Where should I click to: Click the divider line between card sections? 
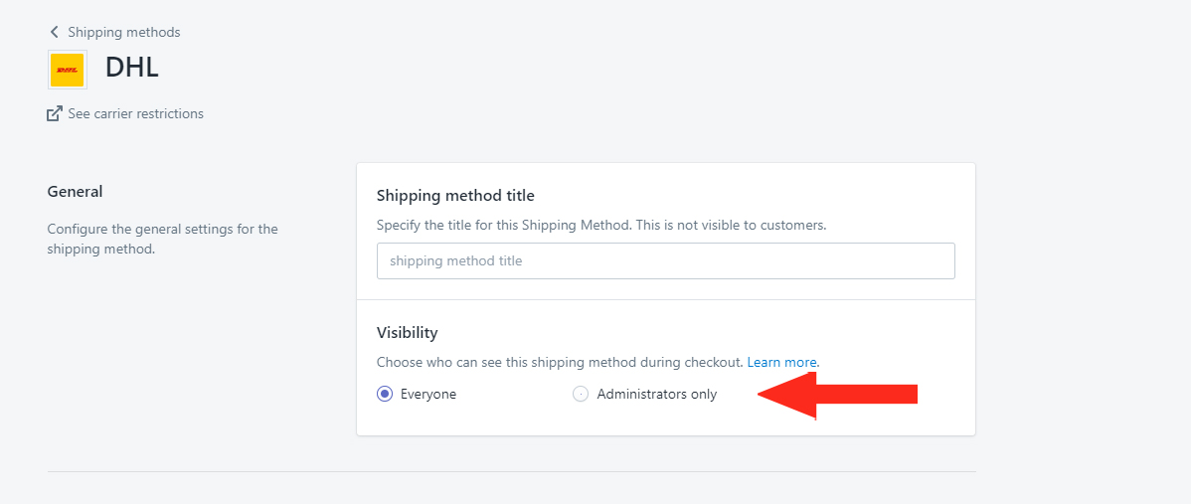coord(665,300)
